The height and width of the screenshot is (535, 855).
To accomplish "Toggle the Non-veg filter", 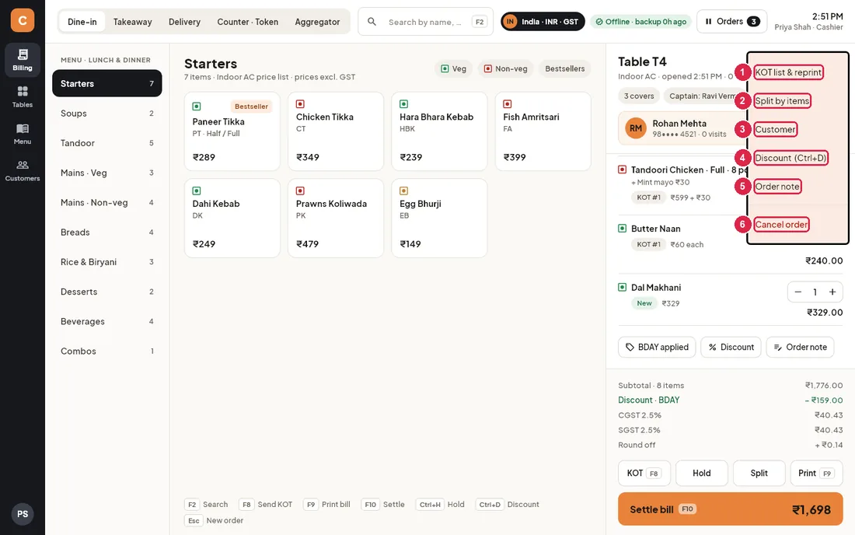I will (x=505, y=68).
